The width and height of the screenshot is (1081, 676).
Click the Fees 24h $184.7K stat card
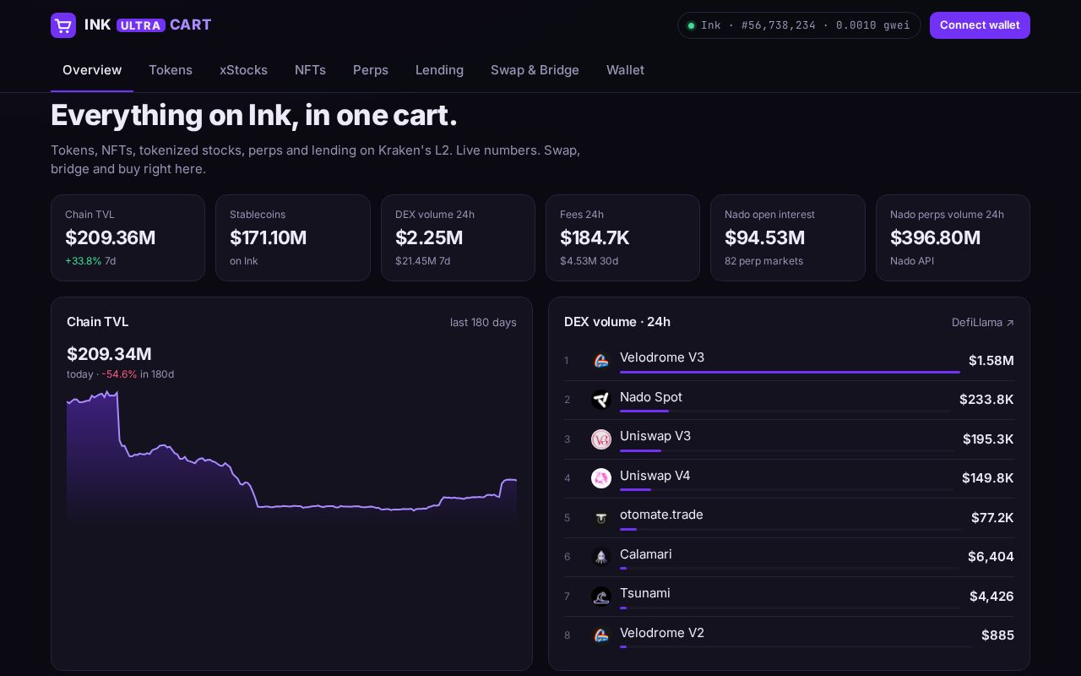click(622, 237)
